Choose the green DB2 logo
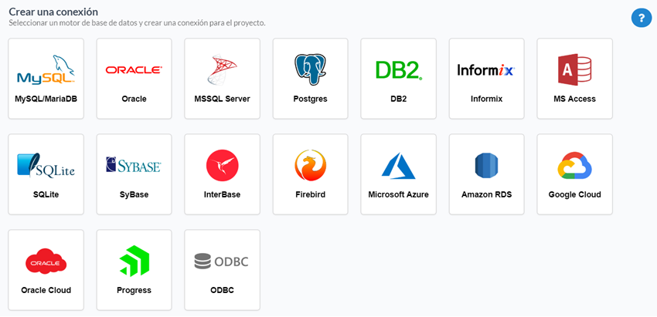The height and width of the screenshot is (317, 657). coord(399,70)
